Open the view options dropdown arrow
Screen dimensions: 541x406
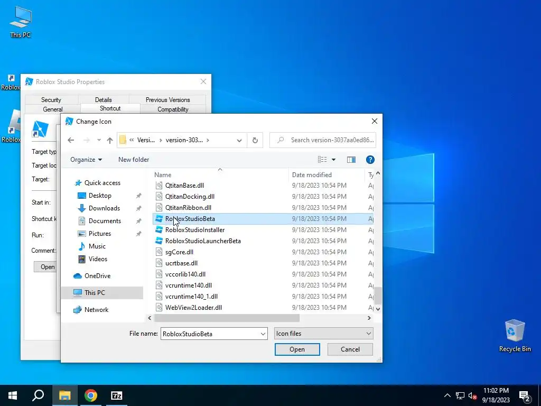[x=334, y=160]
